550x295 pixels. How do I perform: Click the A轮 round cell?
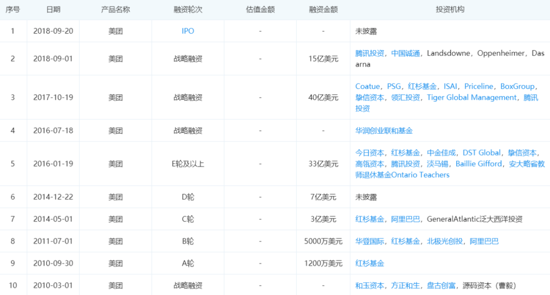coord(188,263)
